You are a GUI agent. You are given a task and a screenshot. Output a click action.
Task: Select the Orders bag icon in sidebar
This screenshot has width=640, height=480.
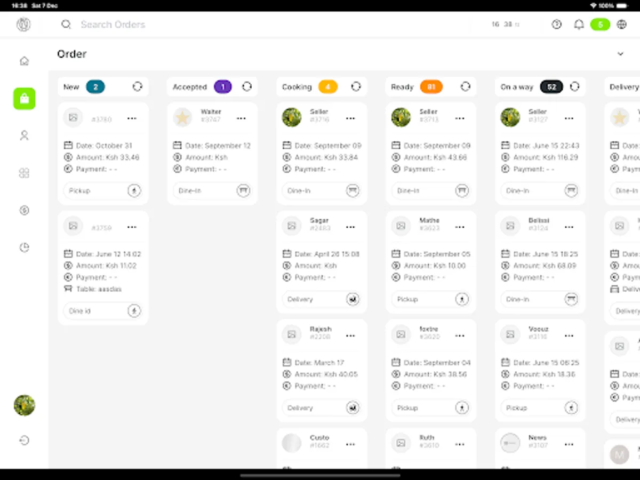point(24,99)
